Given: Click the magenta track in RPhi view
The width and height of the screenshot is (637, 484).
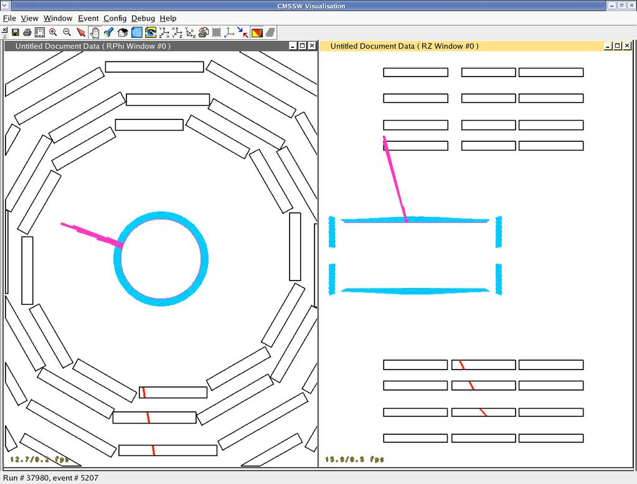Looking at the screenshot, I should coord(92,235).
